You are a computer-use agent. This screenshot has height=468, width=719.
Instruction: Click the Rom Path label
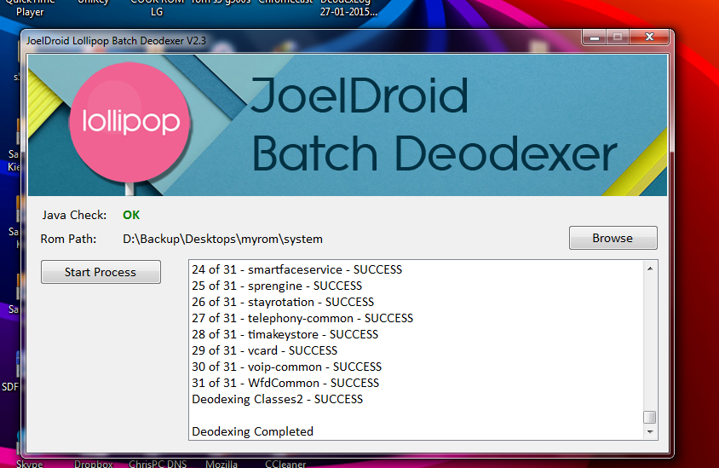click(x=68, y=239)
